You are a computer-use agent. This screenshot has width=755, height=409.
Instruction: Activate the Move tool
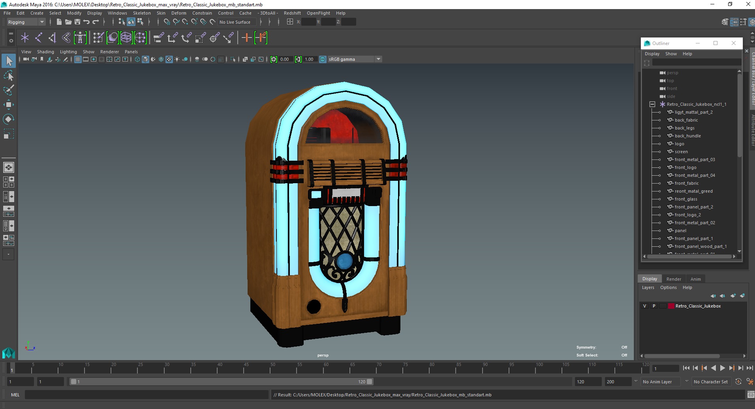[9, 105]
